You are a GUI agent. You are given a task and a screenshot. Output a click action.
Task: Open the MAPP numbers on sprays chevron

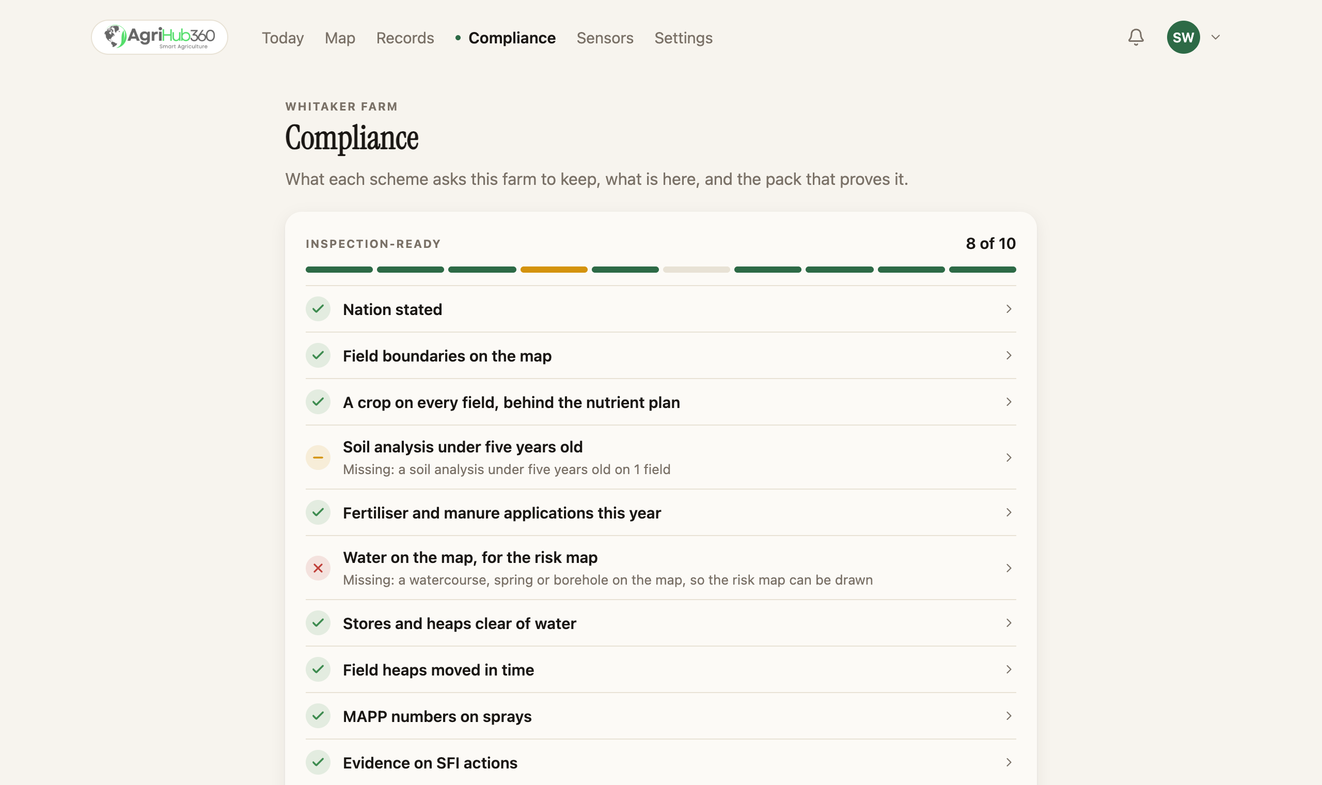click(x=1009, y=716)
